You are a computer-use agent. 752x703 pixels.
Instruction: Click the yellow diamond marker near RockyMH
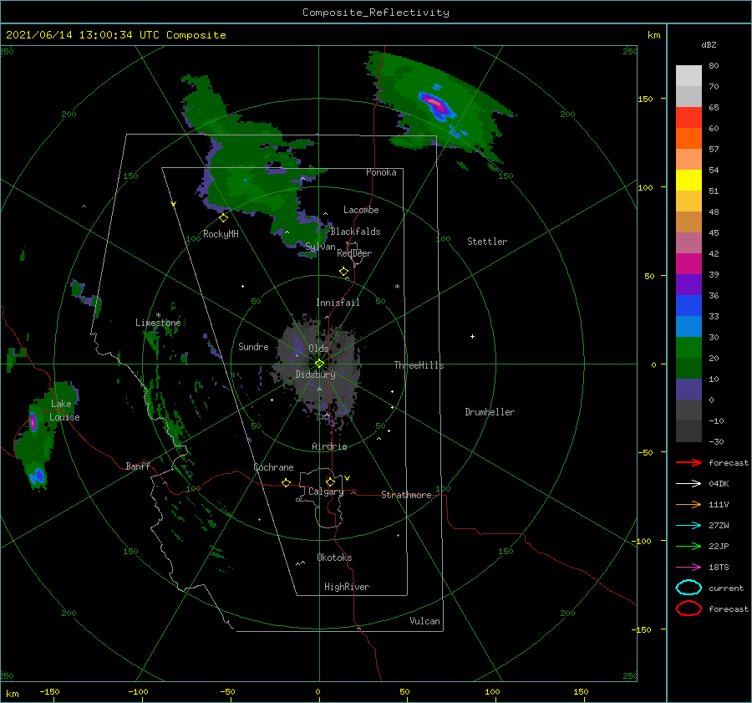click(x=223, y=218)
